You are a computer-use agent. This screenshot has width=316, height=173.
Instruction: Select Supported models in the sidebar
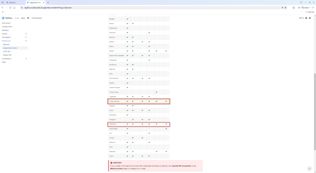pyautogui.click(x=15, y=48)
